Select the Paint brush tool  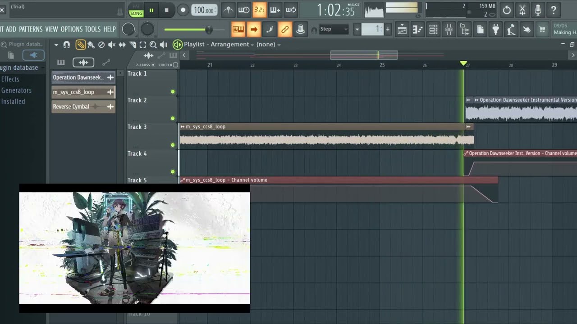tap(91, 45)
